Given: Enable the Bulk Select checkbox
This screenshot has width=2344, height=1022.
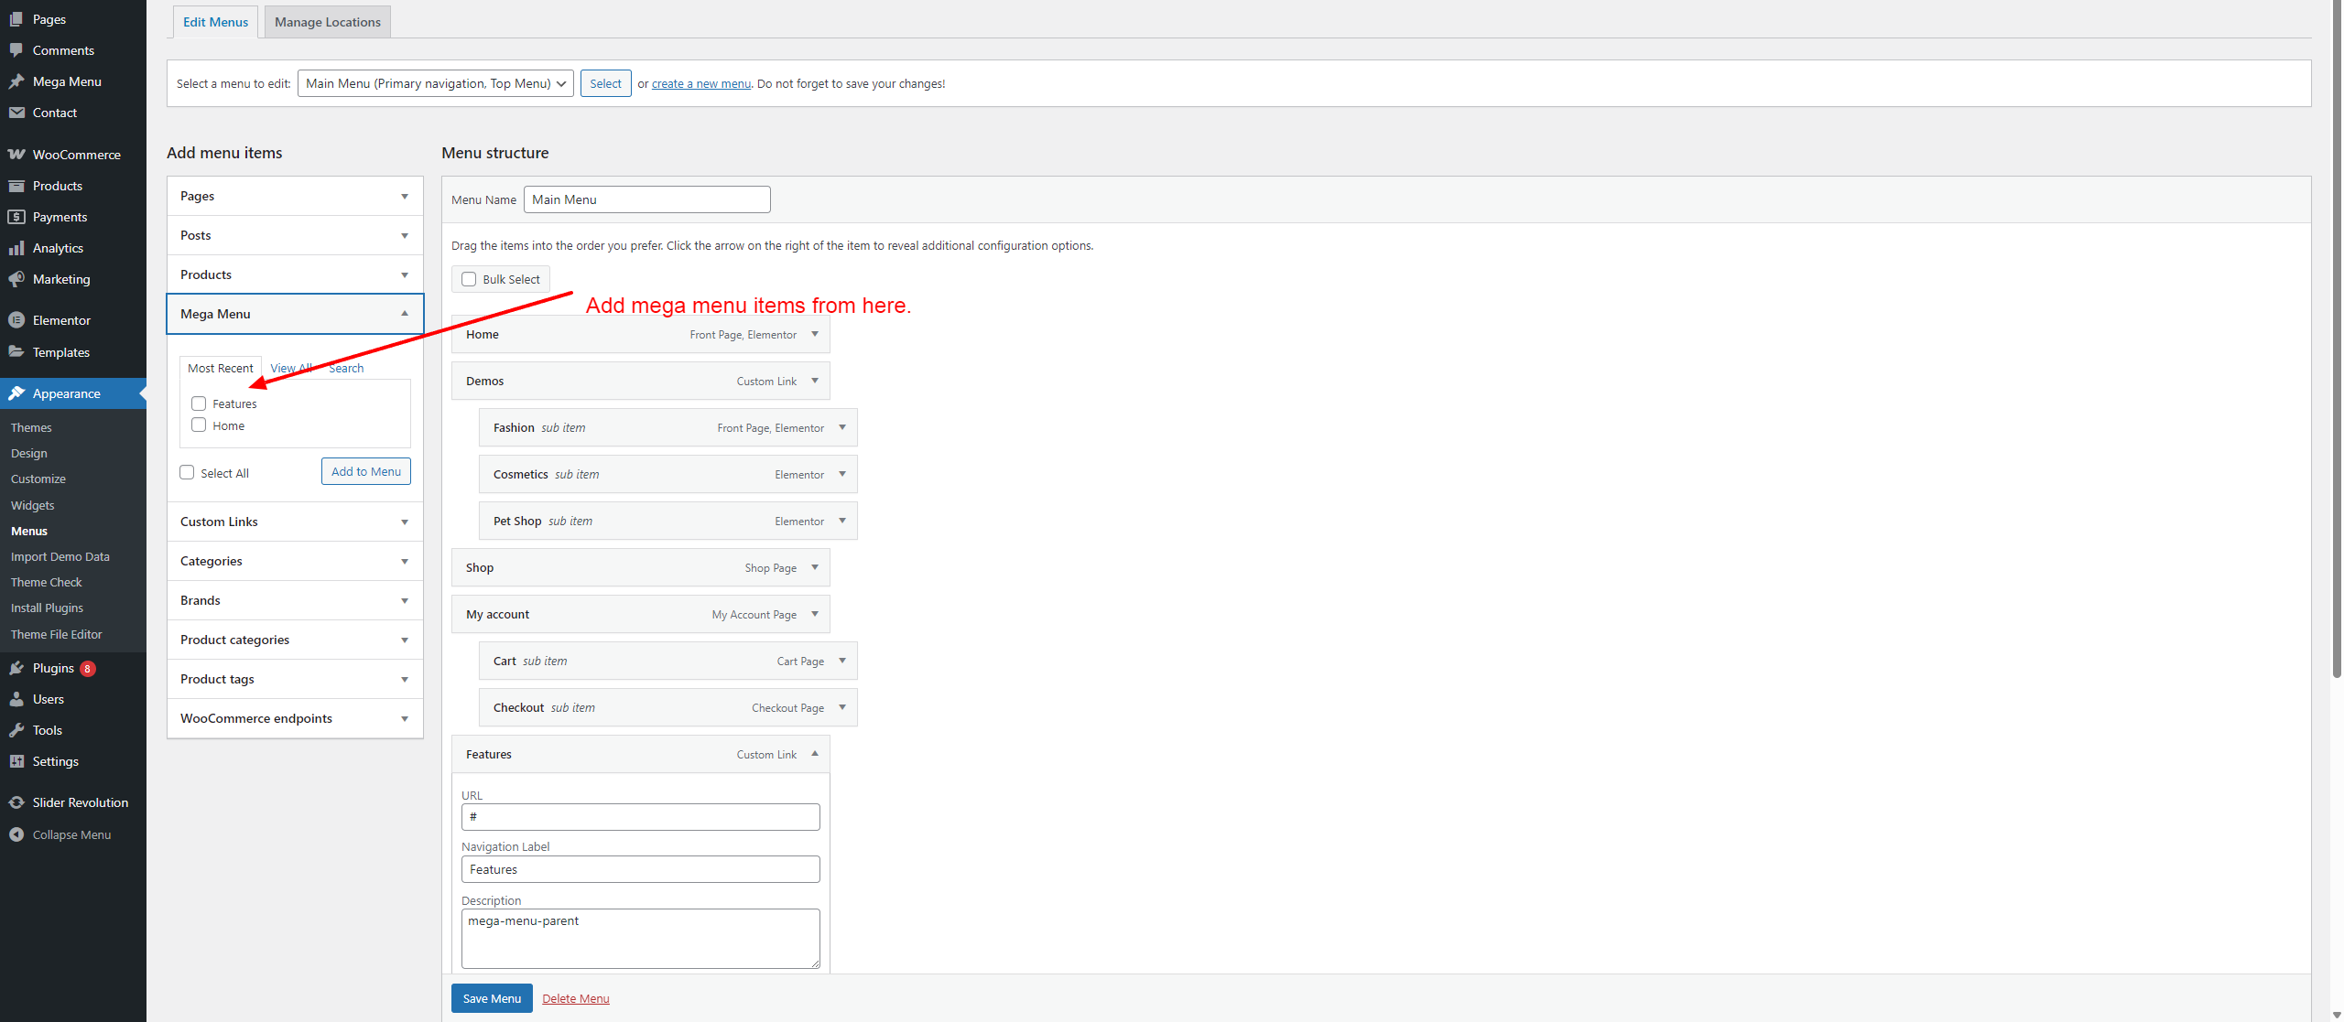Looking at the screenshot, I should 469,279.
